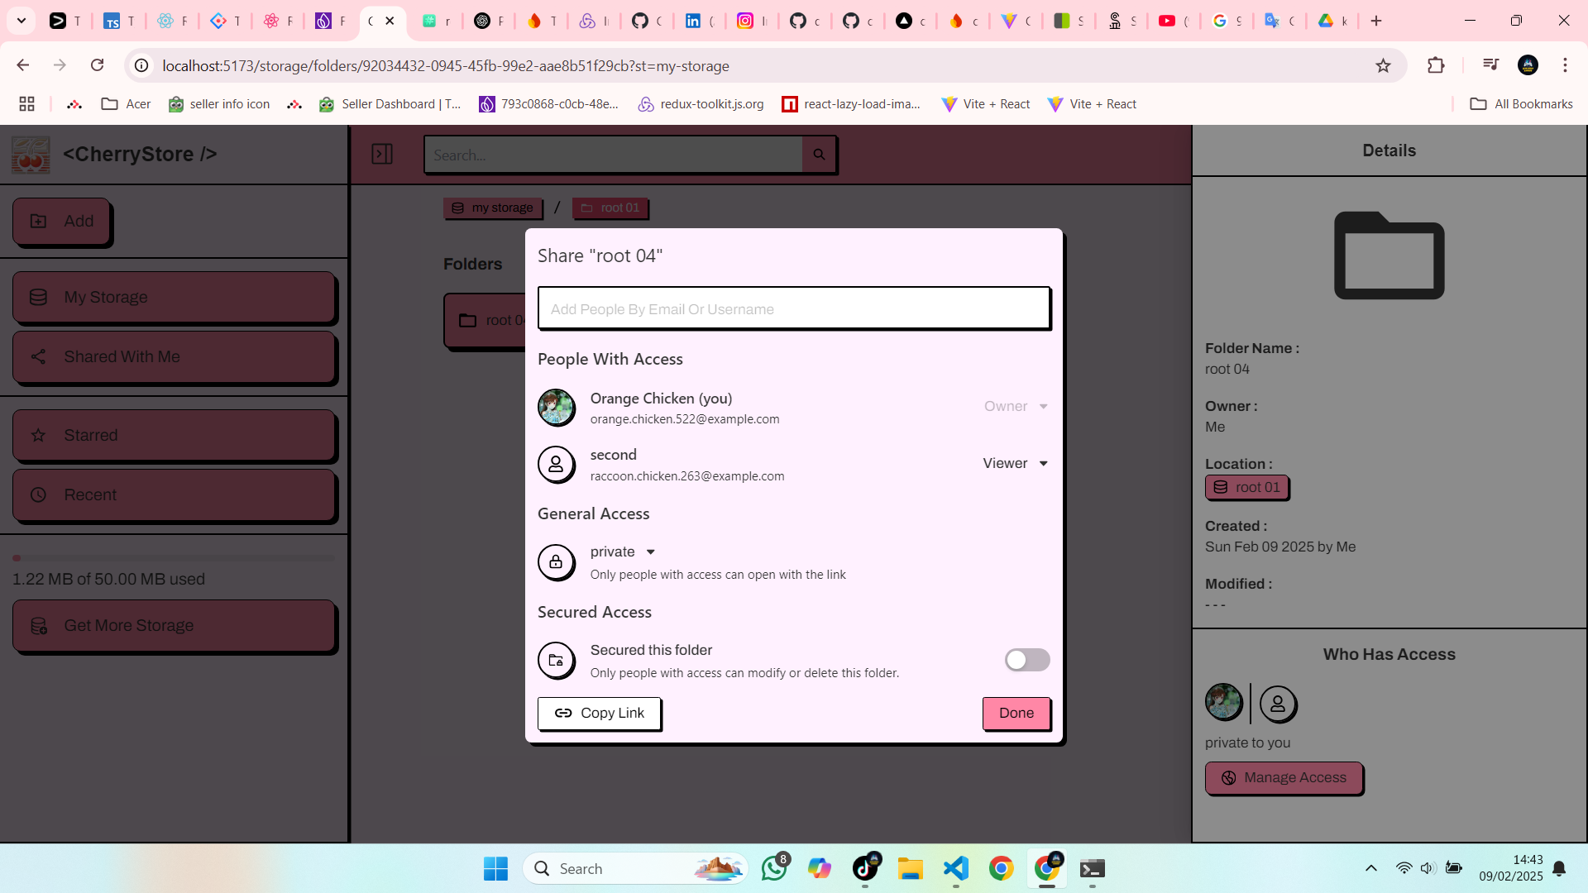Click the search magnifier icon button
The width and height of the screenshot is (1588, 893).
tap(819, 155)
